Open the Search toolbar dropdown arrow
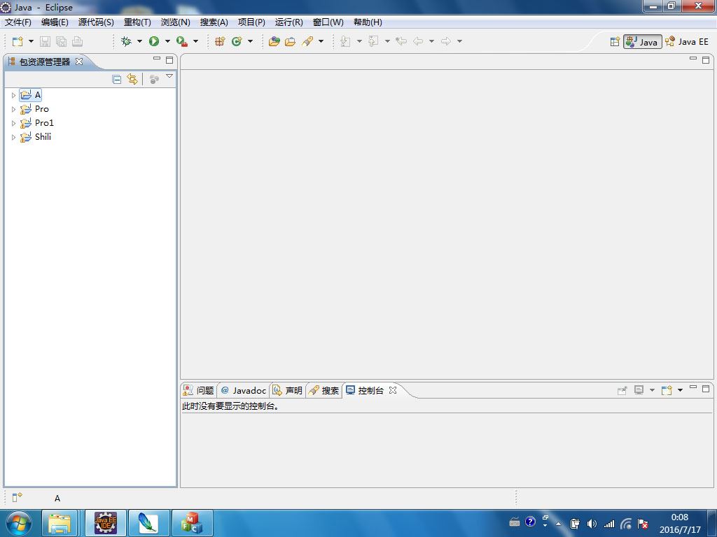 pos(321,41)
